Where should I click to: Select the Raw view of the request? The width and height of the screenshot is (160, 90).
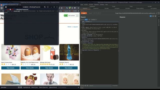(86, 19)
